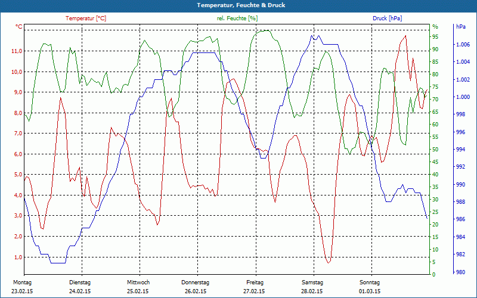Click the "992" pressure axis value
The width and height of the screenshot is (477, 298).
click(x=460, y=167)
